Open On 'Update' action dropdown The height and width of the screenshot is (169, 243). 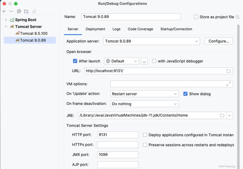144,94
